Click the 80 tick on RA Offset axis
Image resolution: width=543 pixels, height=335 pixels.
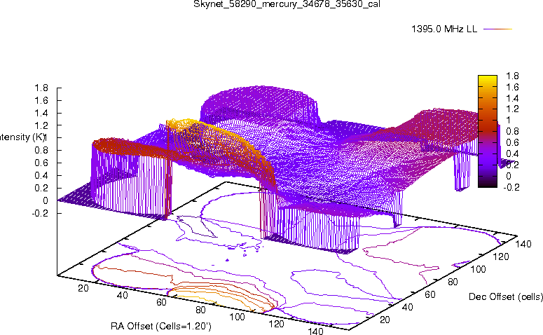coord(200,309)
